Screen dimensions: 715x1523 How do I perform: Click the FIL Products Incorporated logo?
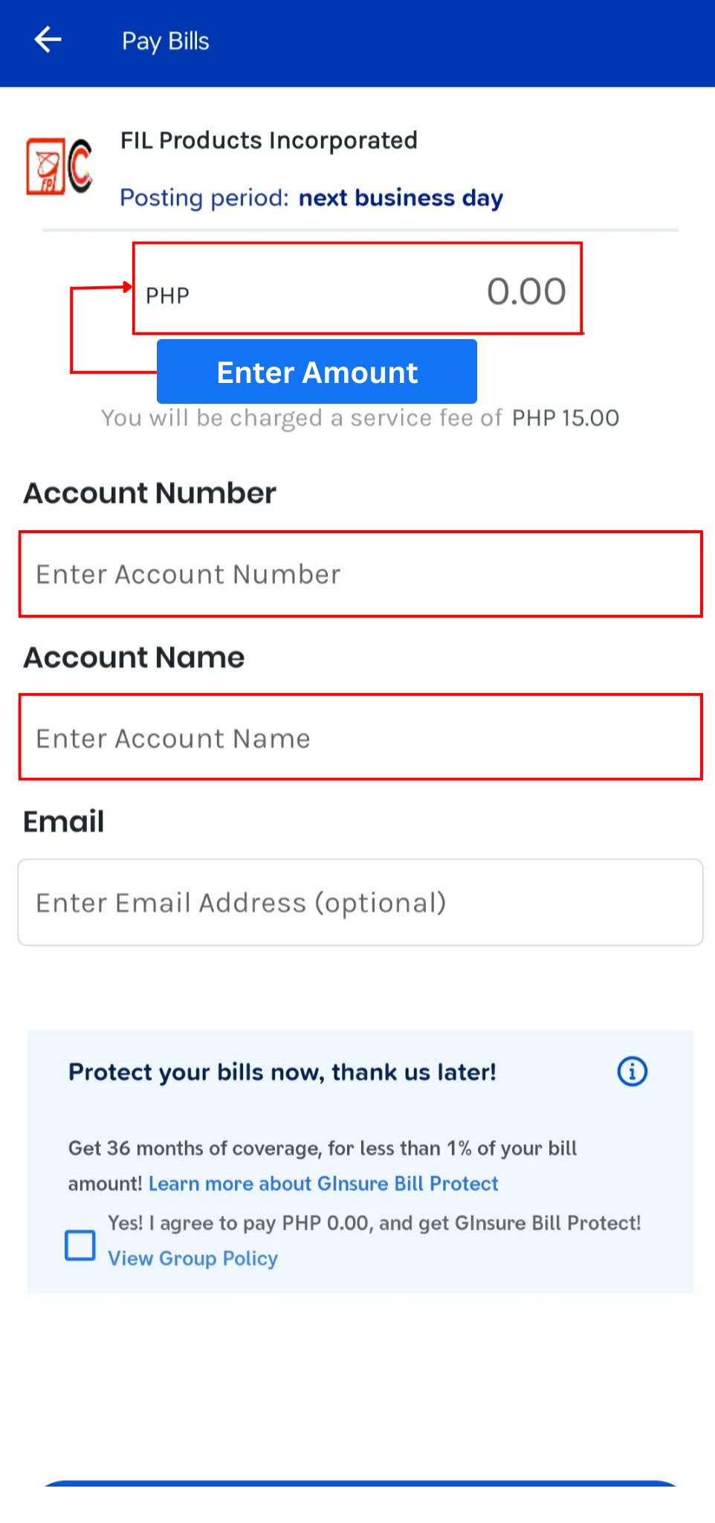point(59,167)
